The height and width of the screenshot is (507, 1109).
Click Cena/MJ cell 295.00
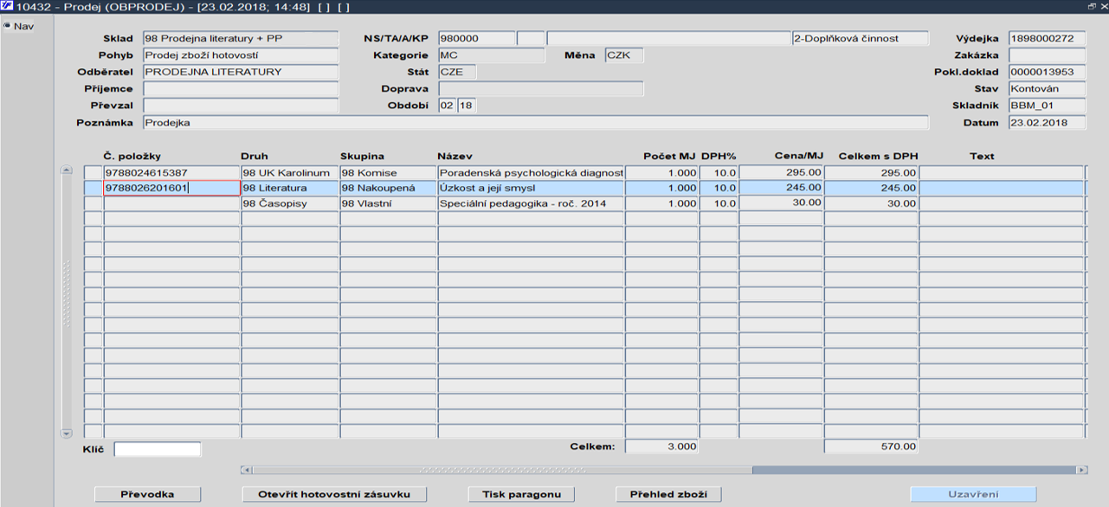pyautogui.click(x=781, y=173)
